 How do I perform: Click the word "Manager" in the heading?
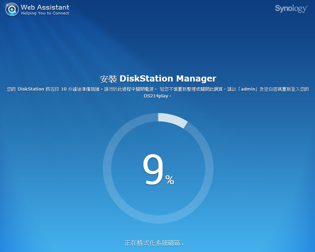click(196, 79)
